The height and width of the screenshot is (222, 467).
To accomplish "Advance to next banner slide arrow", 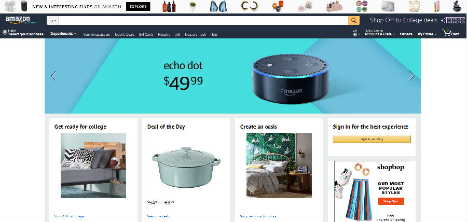I will (x=411, y=76).
